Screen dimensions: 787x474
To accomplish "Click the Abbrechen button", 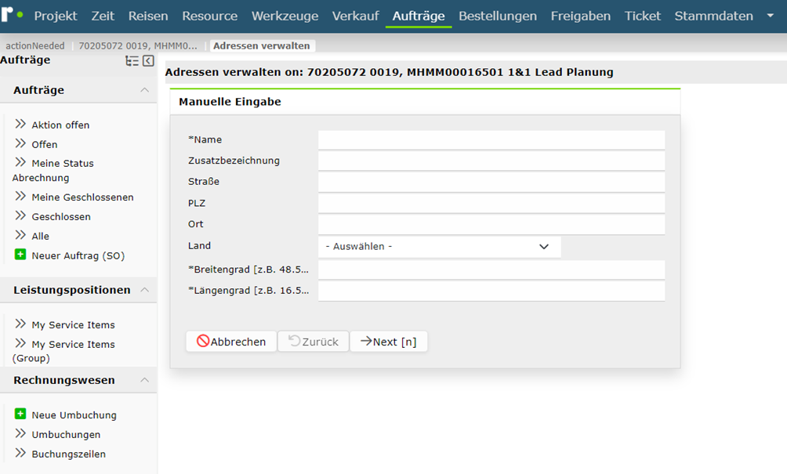I will [231, 342].
